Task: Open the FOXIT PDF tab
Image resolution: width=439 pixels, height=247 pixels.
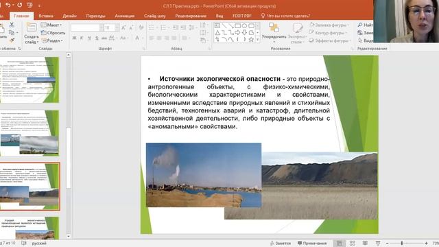Action: [242, 16]
